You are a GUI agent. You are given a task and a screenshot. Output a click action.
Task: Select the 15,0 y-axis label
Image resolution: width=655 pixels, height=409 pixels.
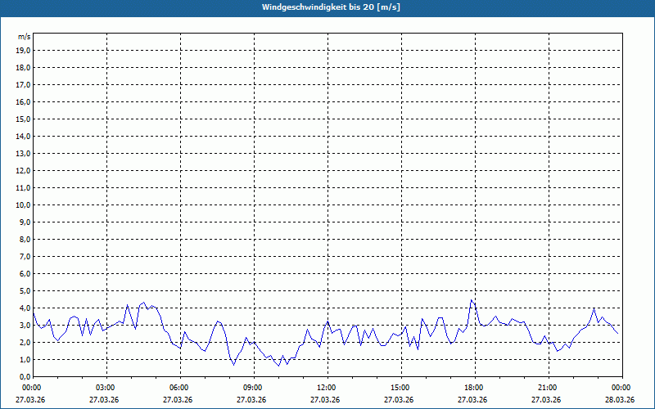[x=24, y=119]
